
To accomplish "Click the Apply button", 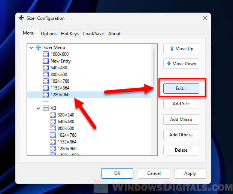I will point(190,173).
